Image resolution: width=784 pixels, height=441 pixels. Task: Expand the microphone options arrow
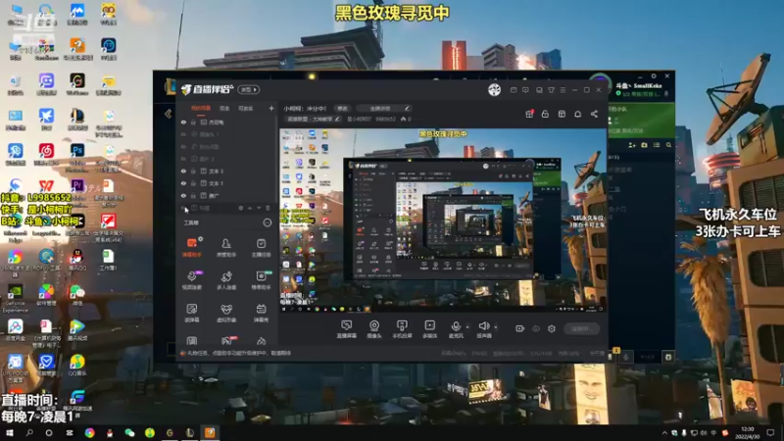(467, 327)
